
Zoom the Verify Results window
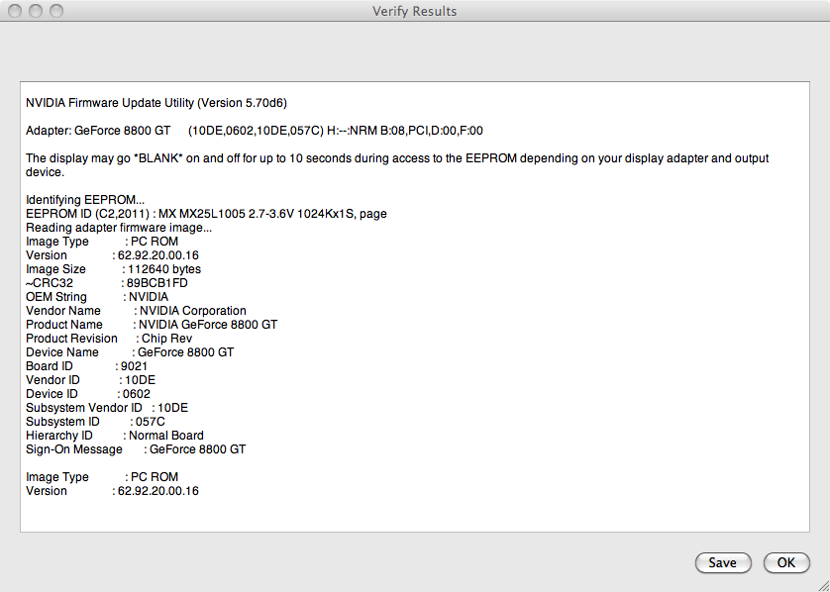(56, 11)
